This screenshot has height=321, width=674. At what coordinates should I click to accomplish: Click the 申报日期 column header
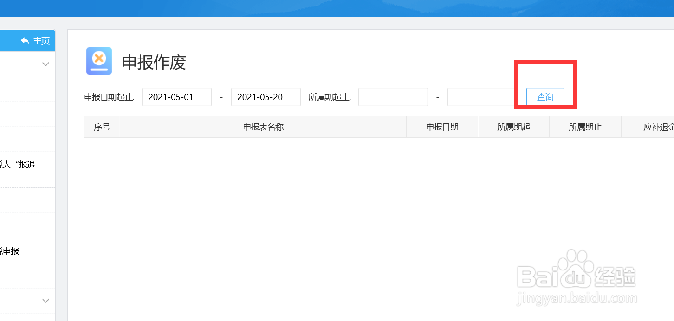[x=441, y=126]
